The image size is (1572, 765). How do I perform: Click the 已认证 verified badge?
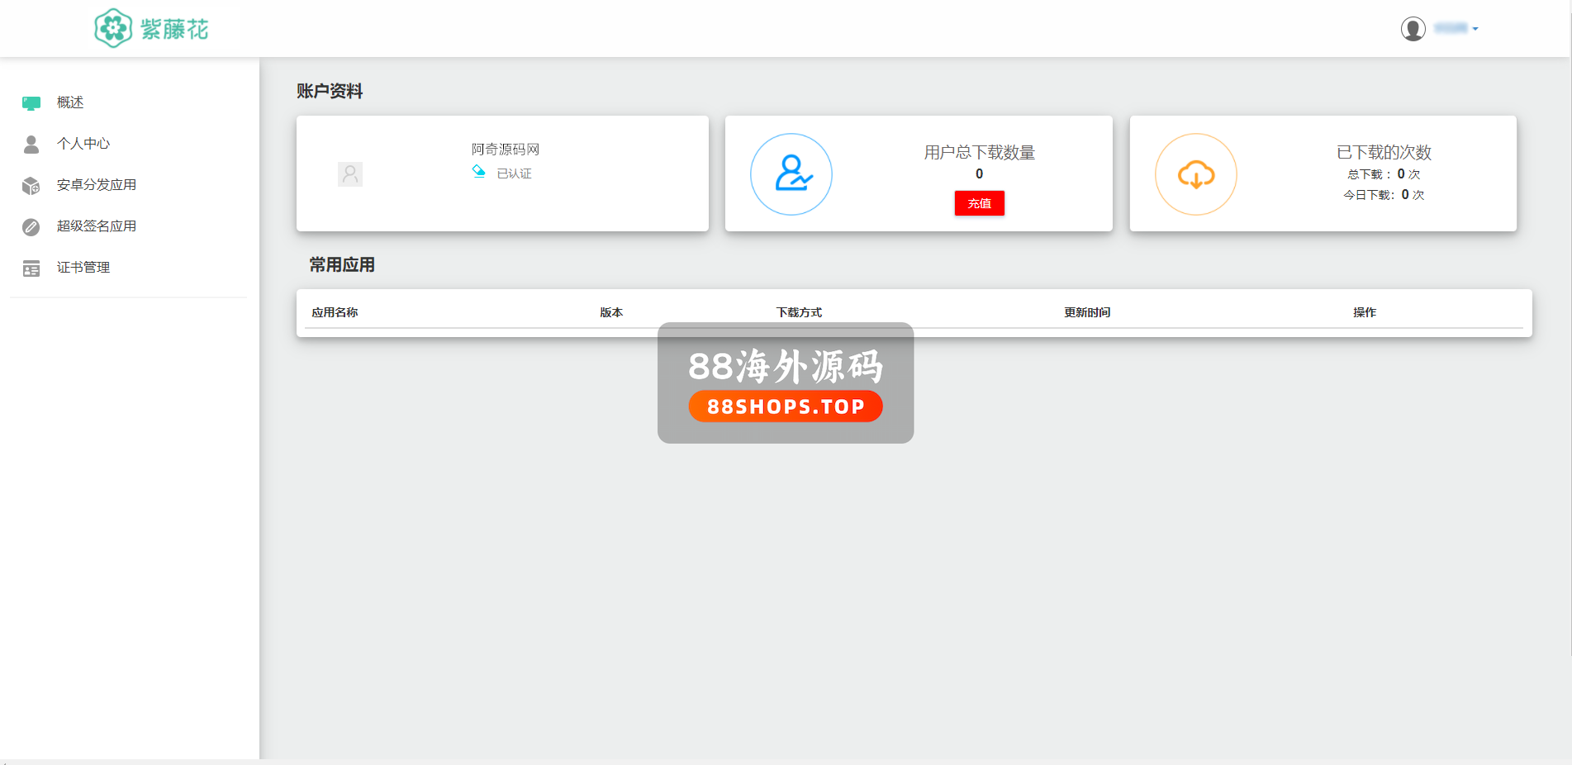(503, 173)
